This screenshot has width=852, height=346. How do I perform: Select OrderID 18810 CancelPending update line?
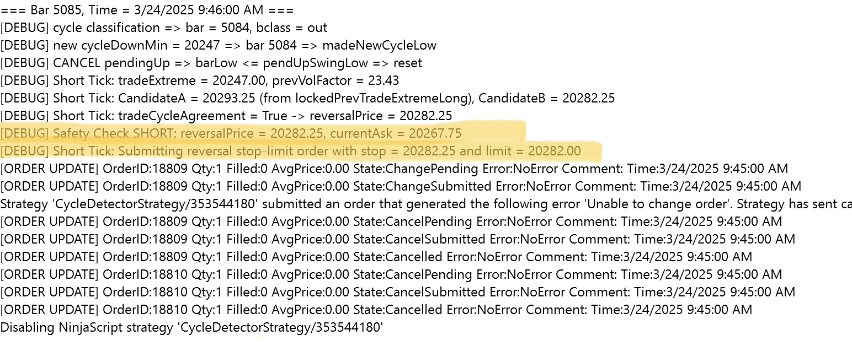point(391,274)
